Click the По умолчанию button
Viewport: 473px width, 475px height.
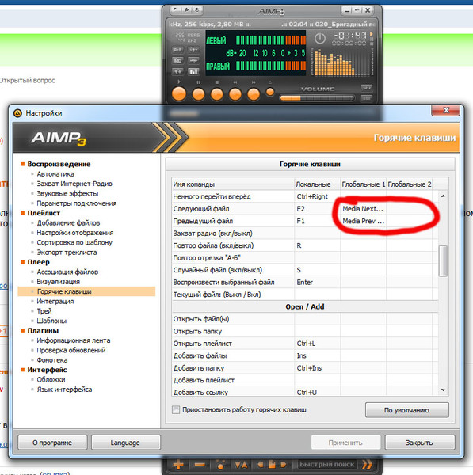(407, 410)
